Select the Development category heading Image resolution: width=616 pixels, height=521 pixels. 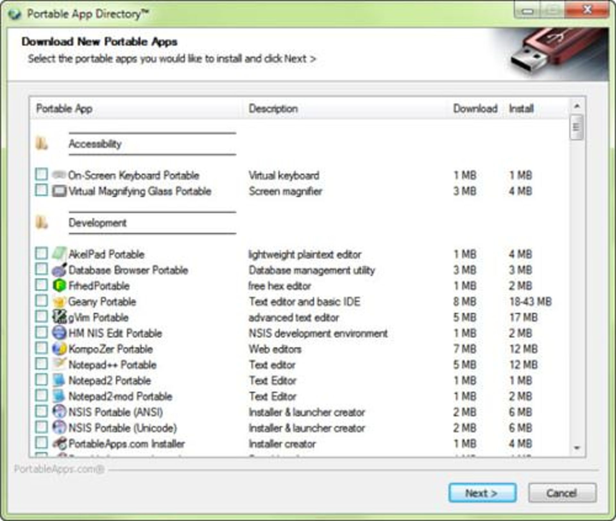tap(98, 223)
